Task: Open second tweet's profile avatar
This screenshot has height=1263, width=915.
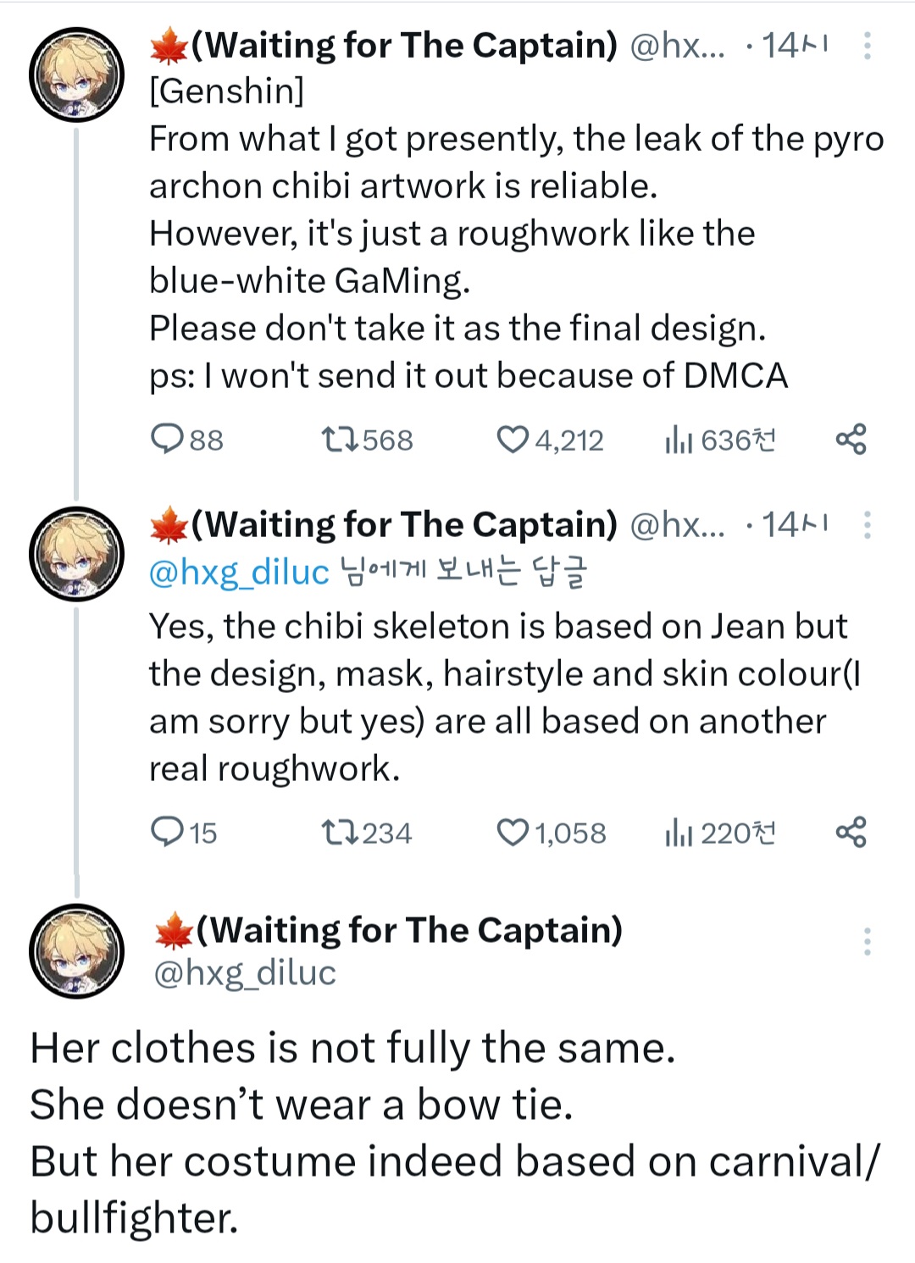Action: point(76,554)
